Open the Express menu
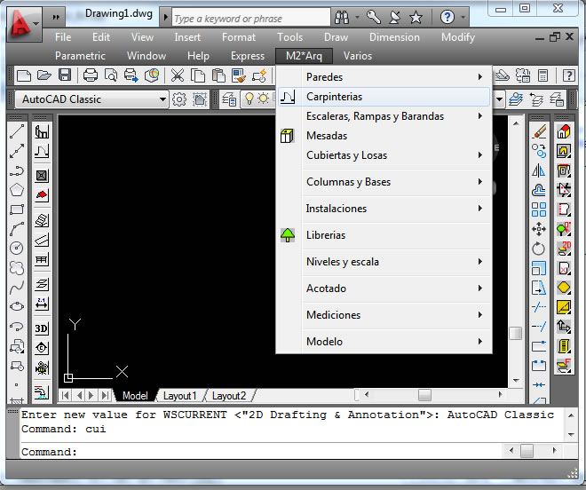The height and width of the screenshot is (490, 586). [x=248, y=56]
